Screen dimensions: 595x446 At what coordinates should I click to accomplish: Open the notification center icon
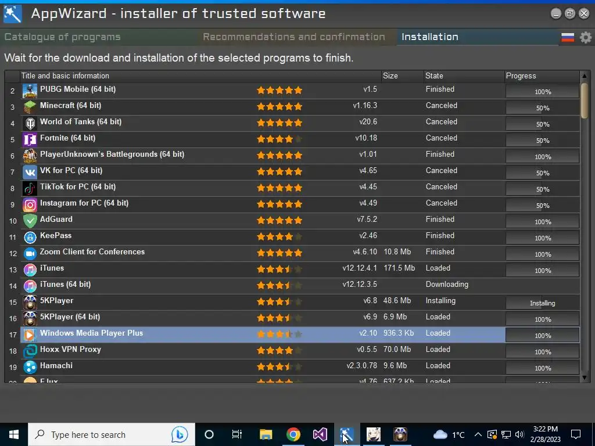576,434
